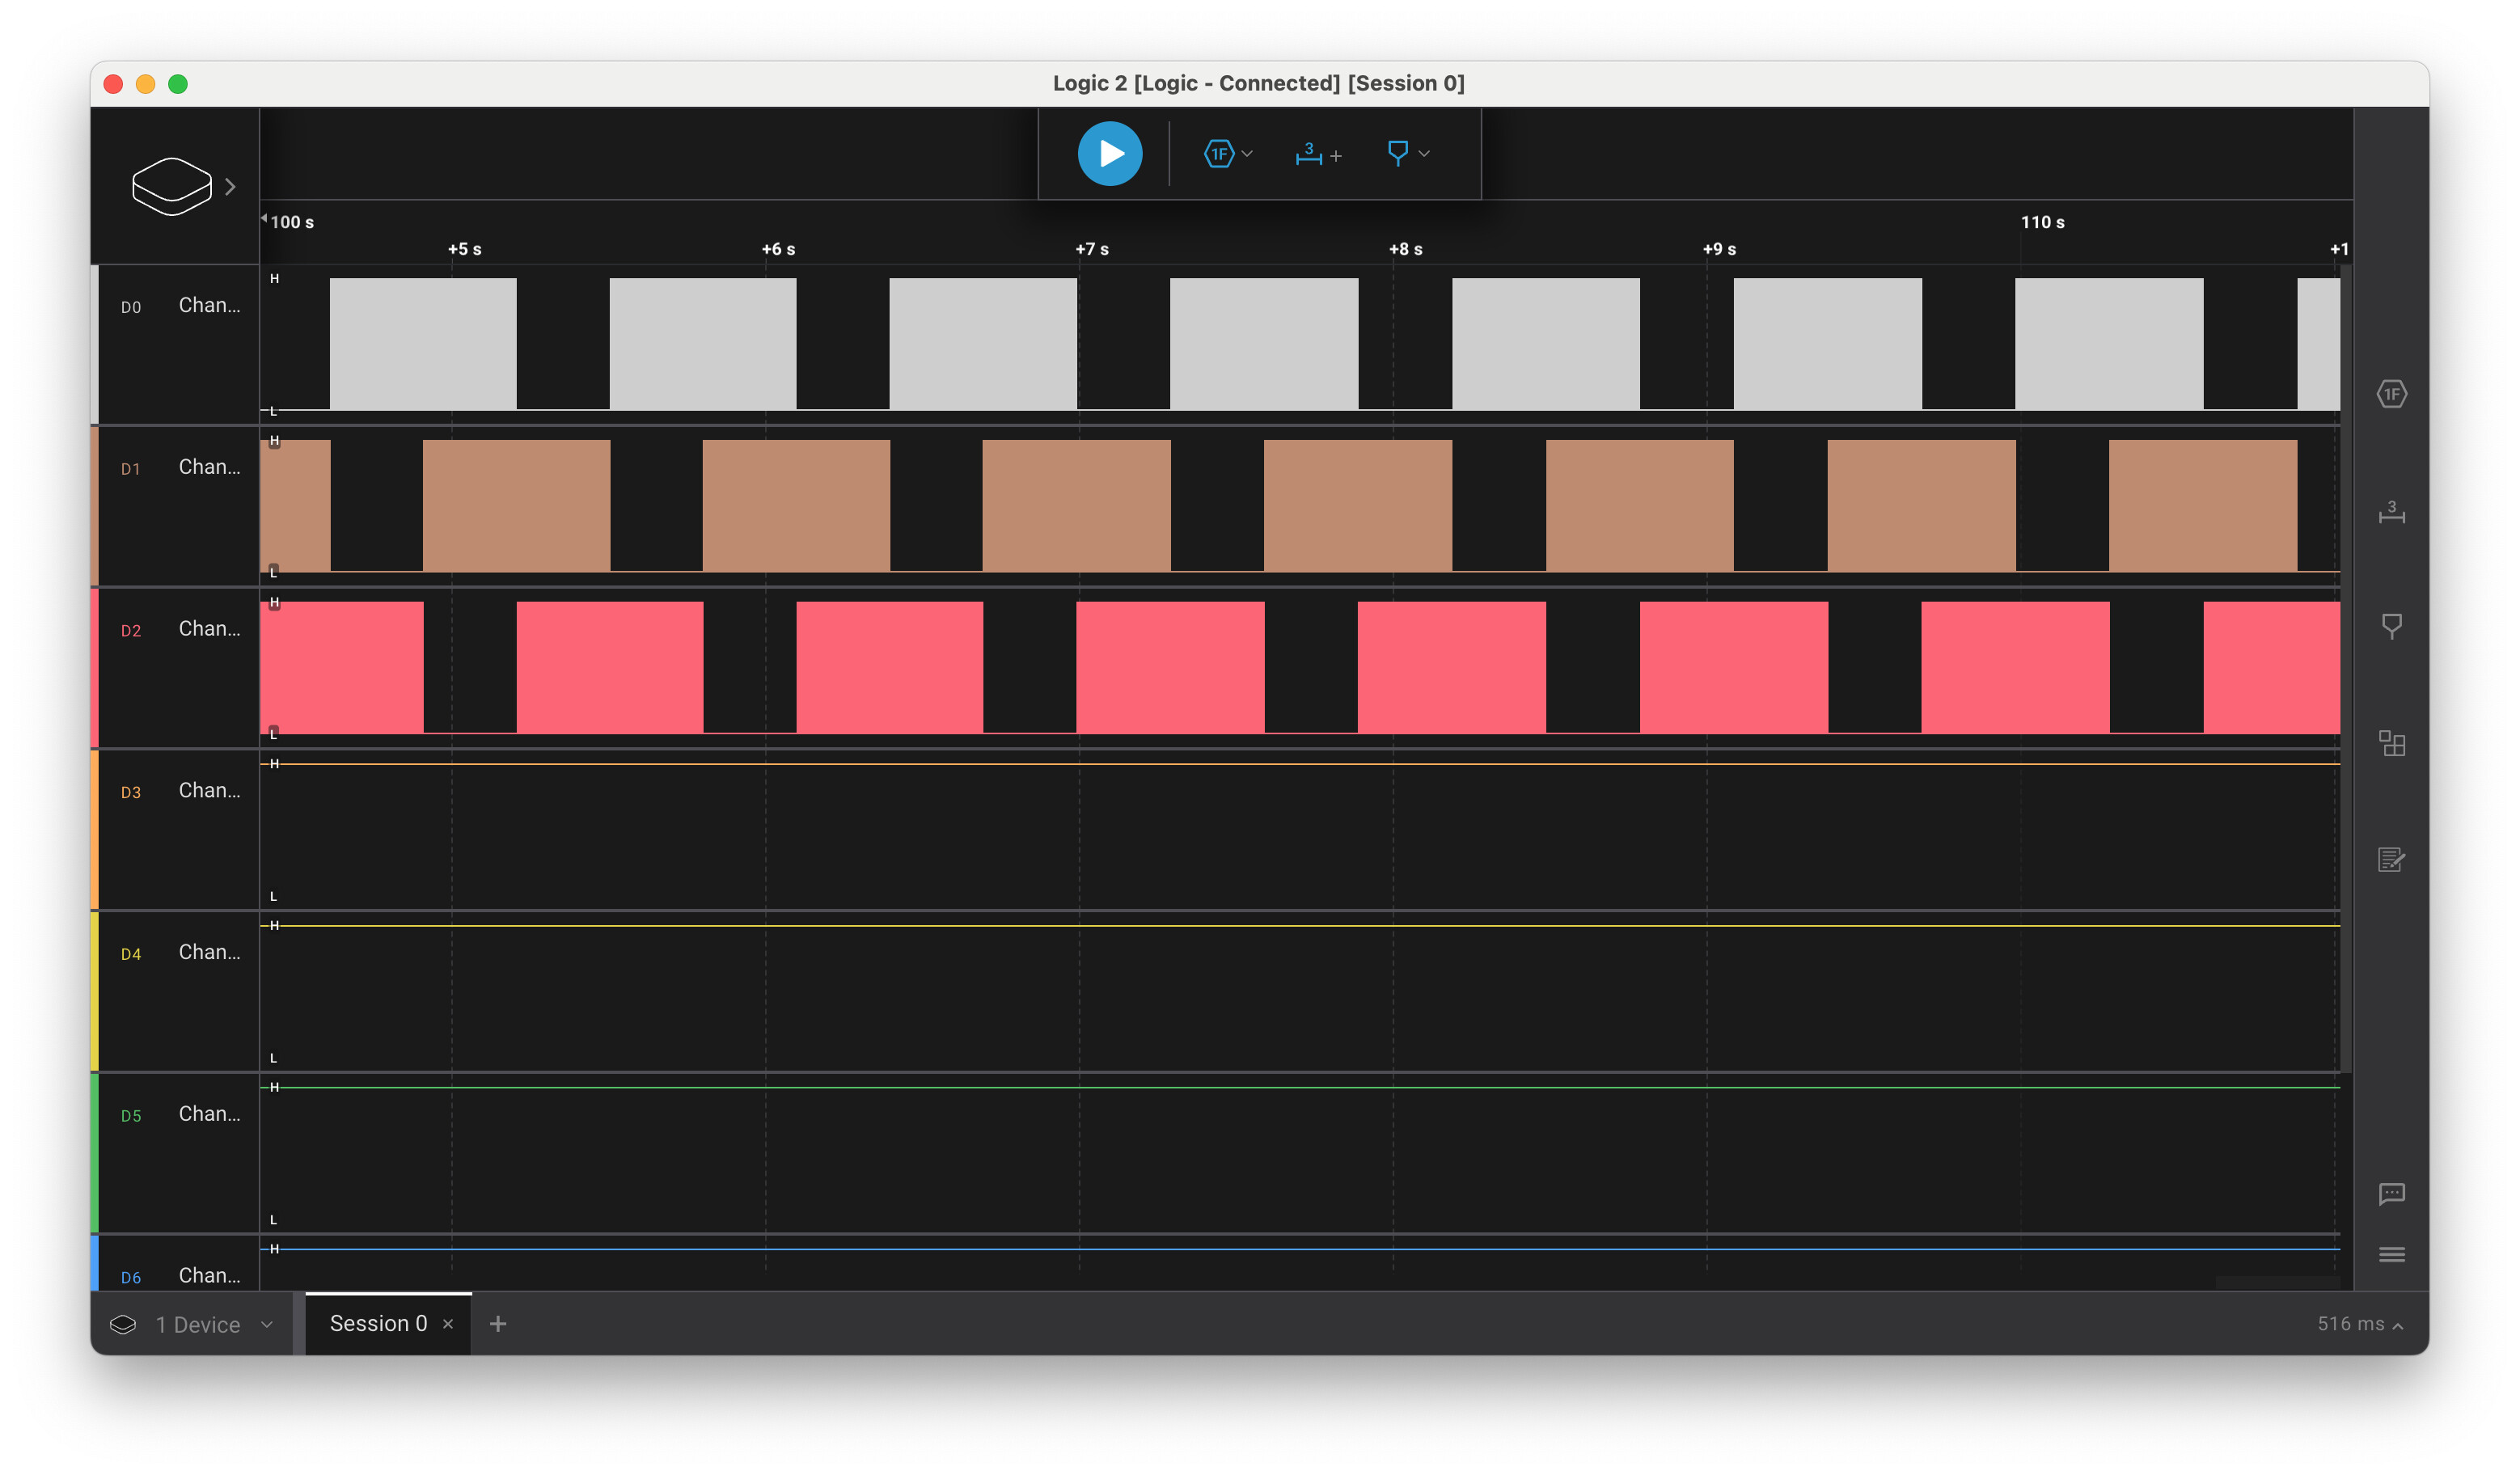The height and width of the screenshot is (1475, 2520).
Task: Open the Timing Markers panel in right sidebar
Action: pyautogui.click(x=2391, y=626)
